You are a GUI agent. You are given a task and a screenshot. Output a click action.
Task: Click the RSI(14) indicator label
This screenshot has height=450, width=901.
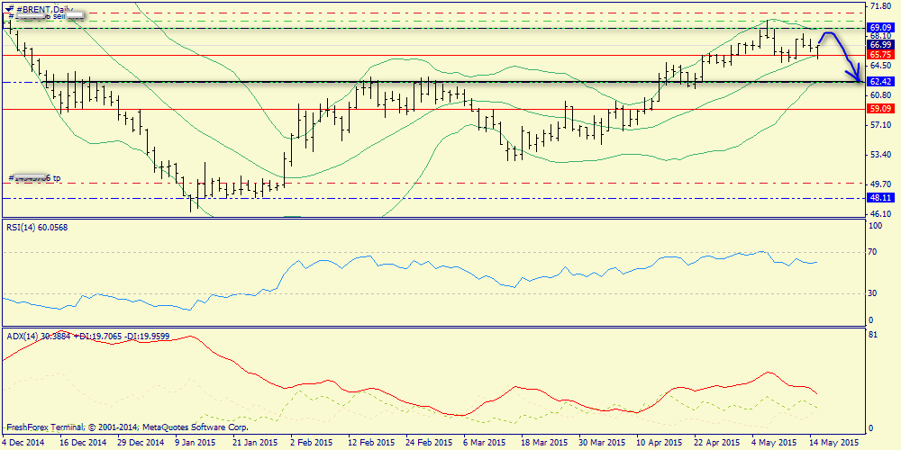tap(36, 227)
